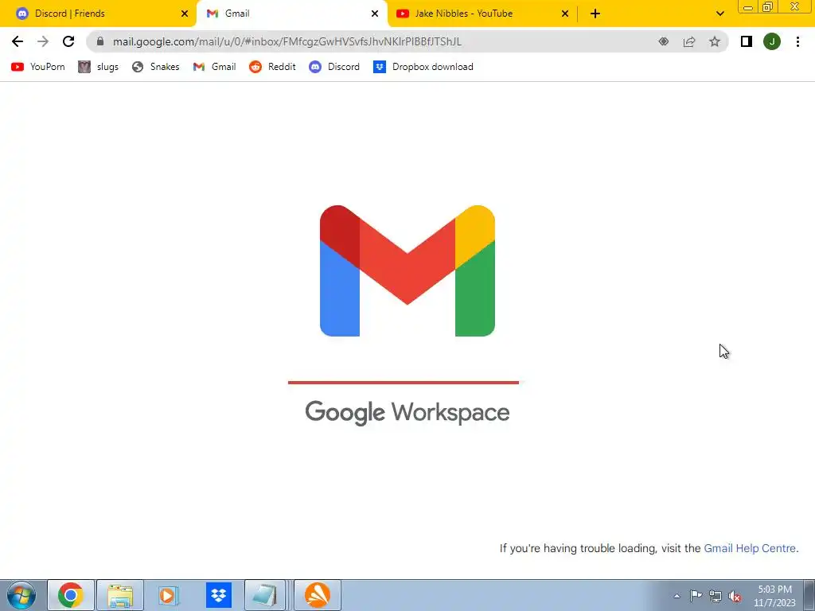The height and width of the screenshot is (611, 815).
Task: Toggle the Chrome side panel
Action: pos(747,41)
